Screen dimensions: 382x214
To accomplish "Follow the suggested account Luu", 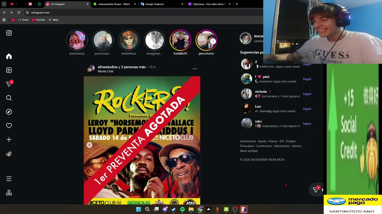I will pos(307,109).
